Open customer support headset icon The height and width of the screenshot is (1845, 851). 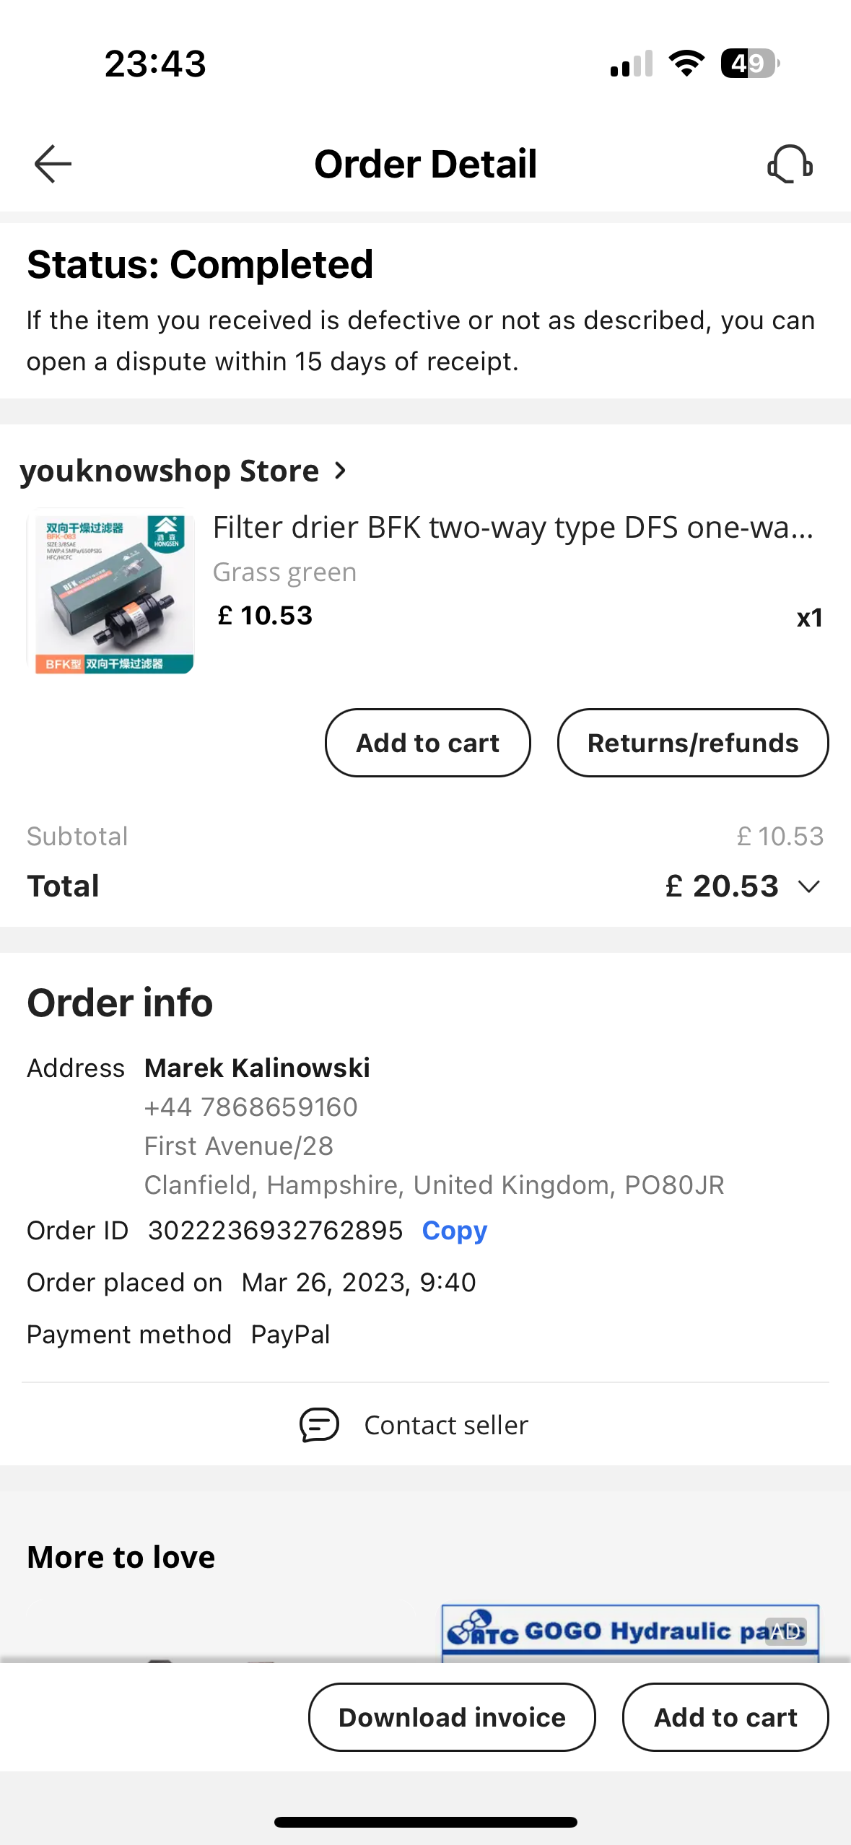[790, 164]
